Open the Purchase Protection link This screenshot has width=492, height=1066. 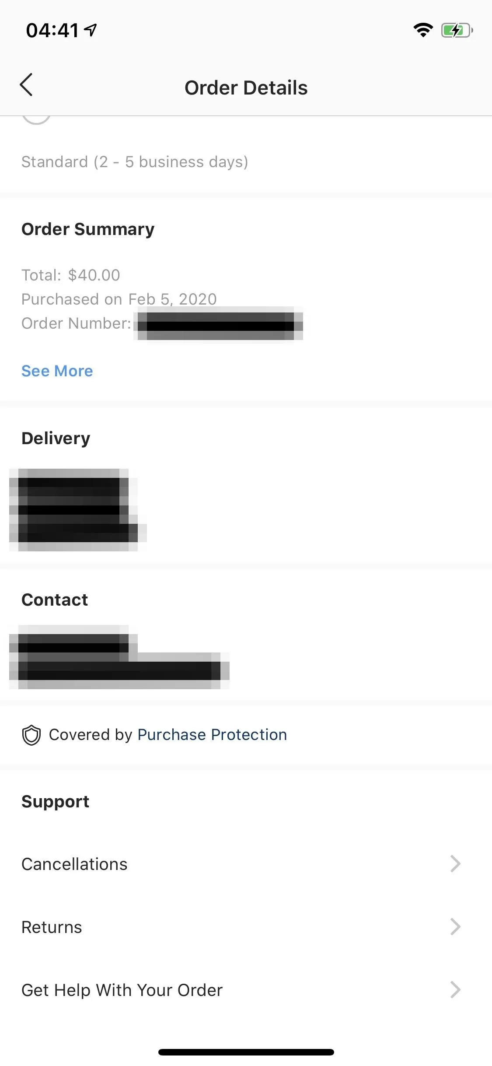[x=212, y=735]
